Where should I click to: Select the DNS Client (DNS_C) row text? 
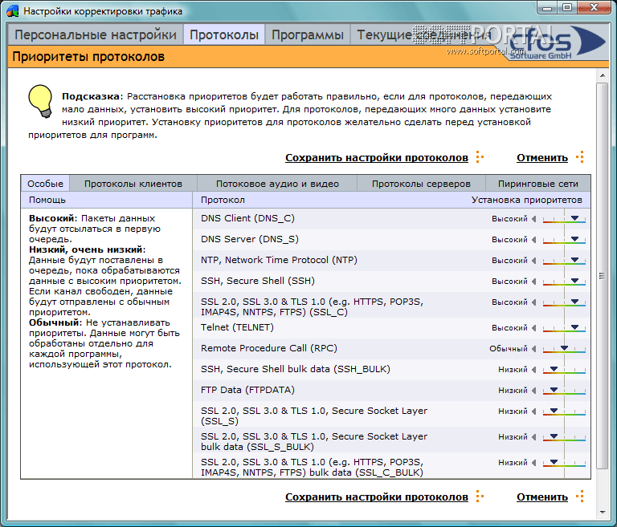247,218
